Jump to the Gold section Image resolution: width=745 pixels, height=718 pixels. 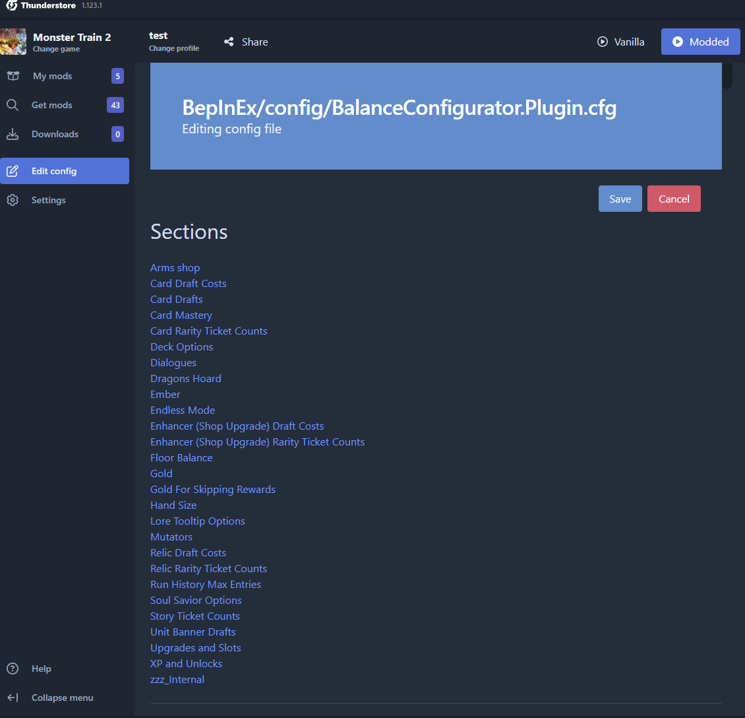(161, 474)
